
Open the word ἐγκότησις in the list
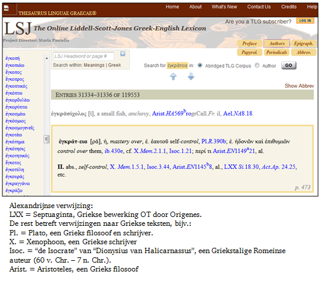pos(15,149)
